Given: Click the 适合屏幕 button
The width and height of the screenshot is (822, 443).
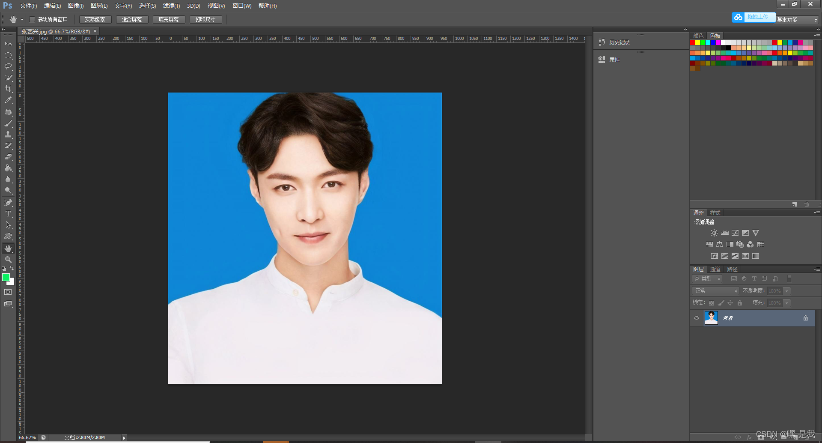Looking at the screenshot, I should [x=132, y=19].
